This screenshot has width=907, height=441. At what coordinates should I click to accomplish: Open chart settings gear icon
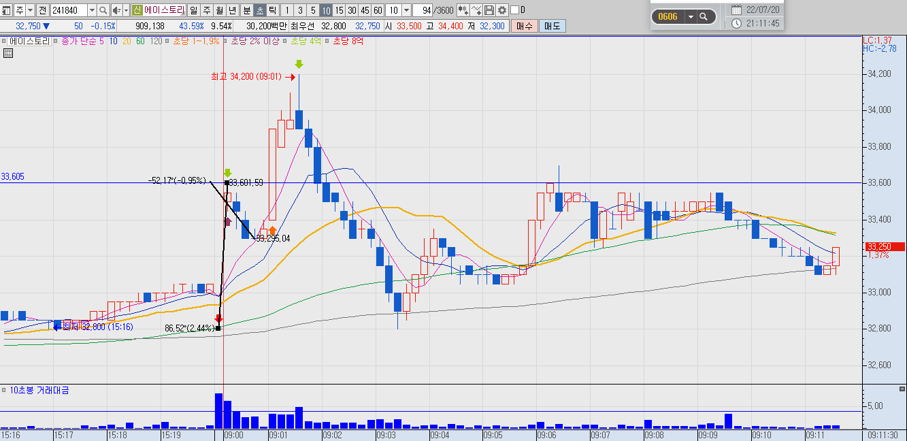(502, 10)
